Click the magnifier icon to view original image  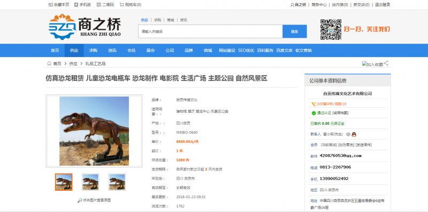pos(79,200)
